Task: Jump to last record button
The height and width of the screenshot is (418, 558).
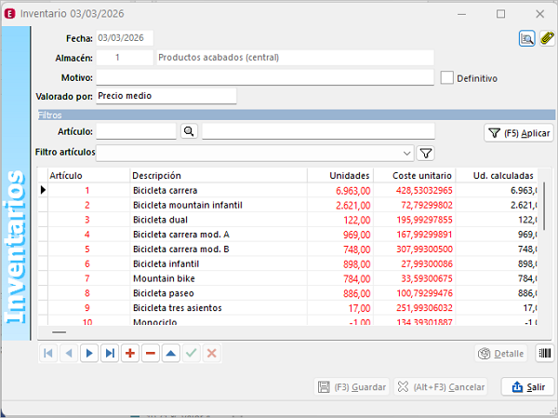Action: click(x=110, y=353)
